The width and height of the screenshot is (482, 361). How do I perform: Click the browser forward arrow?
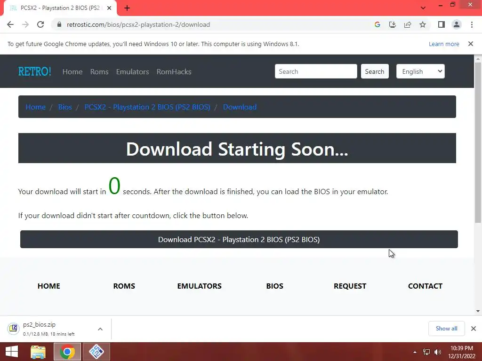click(x=25, y=24)
